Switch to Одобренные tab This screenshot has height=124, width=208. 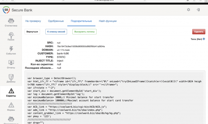coord(56,21)
